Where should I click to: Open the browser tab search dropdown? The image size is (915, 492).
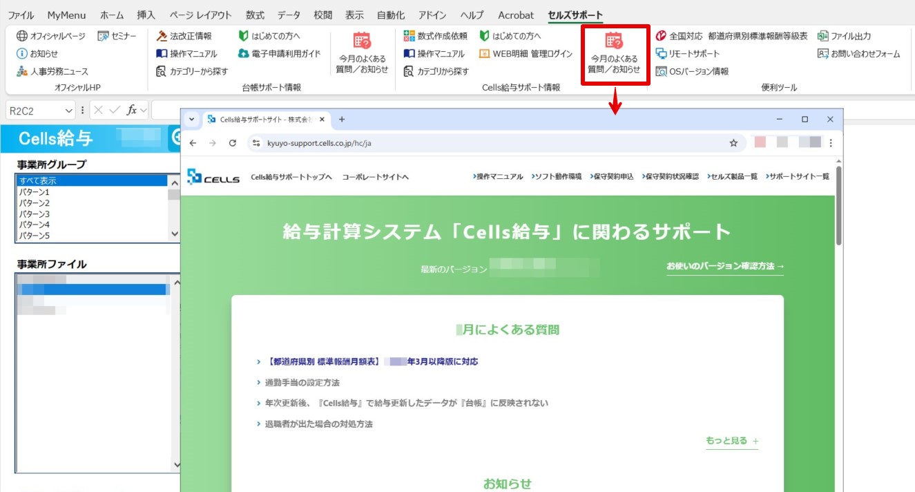(192, 120)
